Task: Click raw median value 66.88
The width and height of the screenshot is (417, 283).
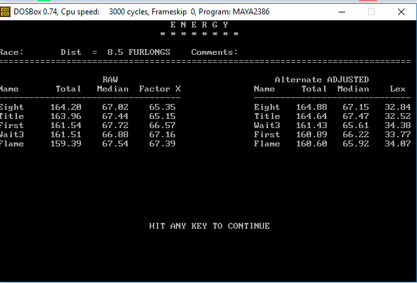Action: (x=115, y=135)
